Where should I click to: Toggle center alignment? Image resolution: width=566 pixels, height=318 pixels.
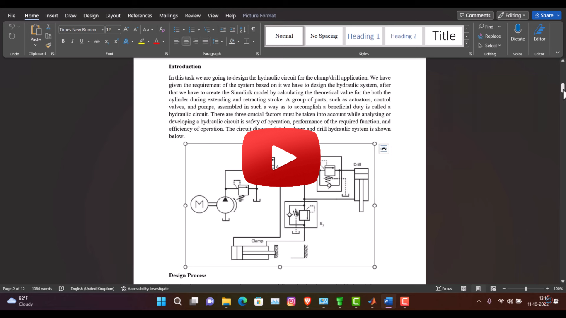coord(186,41)
